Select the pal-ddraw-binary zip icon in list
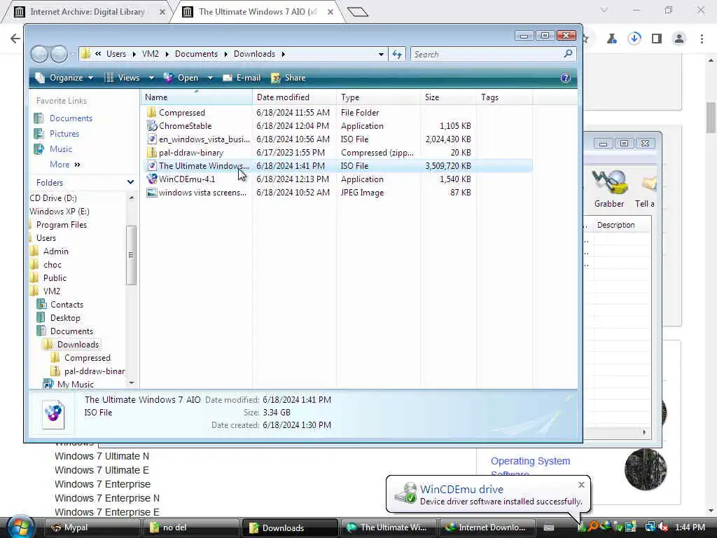The width and height of the screenshot is (717, 538). pyautogui.click(x=152, y=152)
